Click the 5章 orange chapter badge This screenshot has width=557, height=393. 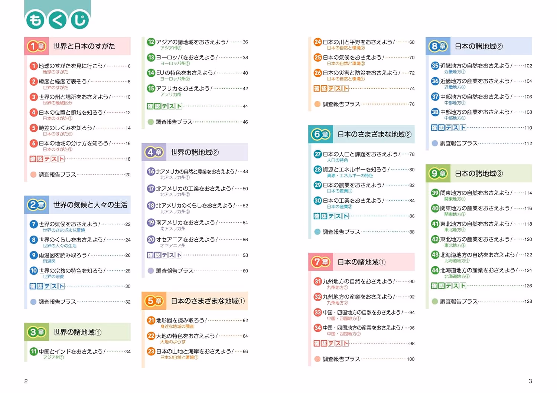(x=154, y=301)
